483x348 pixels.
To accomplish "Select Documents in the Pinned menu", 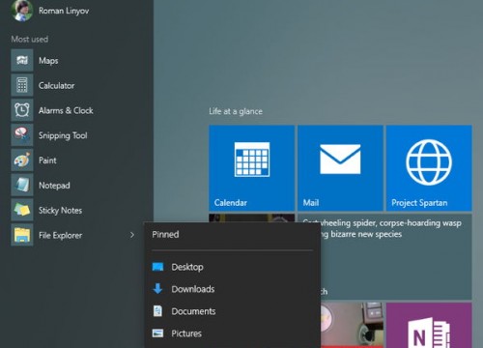I will 232,311.
